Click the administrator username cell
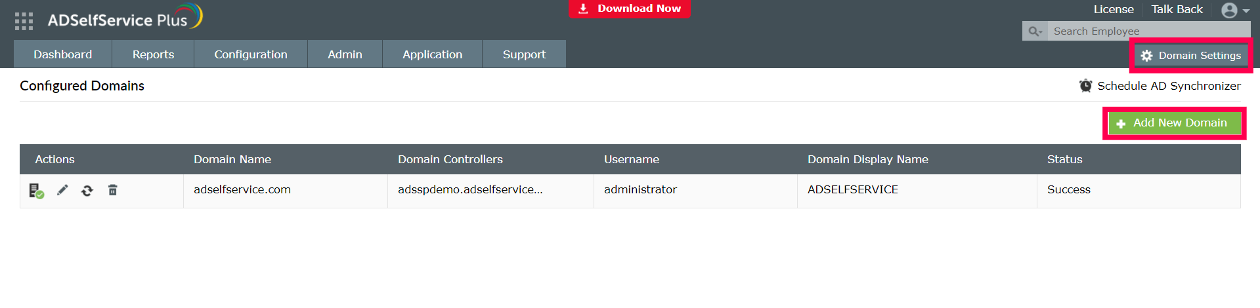 tap(695, 191)
